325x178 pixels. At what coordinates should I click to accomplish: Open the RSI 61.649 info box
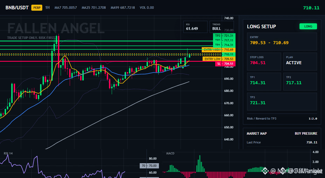(x=195, y=27)
